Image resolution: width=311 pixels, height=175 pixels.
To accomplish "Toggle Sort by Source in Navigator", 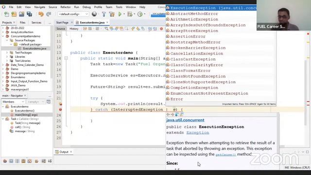I will 50,161.
